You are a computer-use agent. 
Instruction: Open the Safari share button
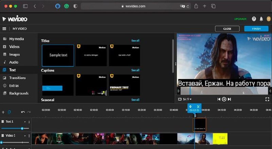click(x=196, y=6)
